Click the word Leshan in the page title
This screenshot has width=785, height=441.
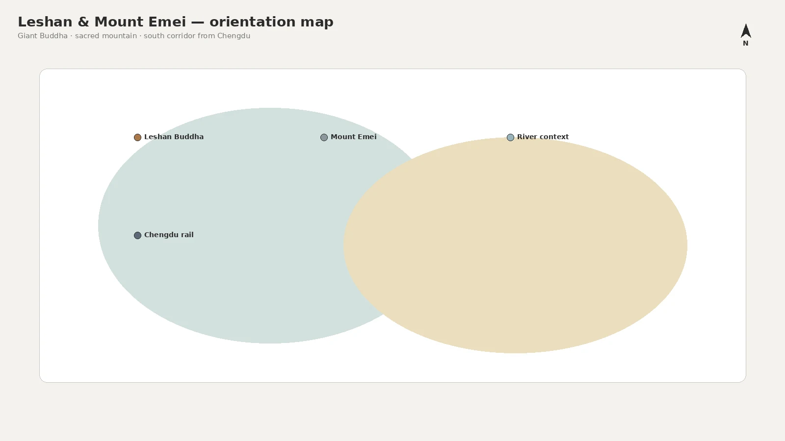pos(45,22)
